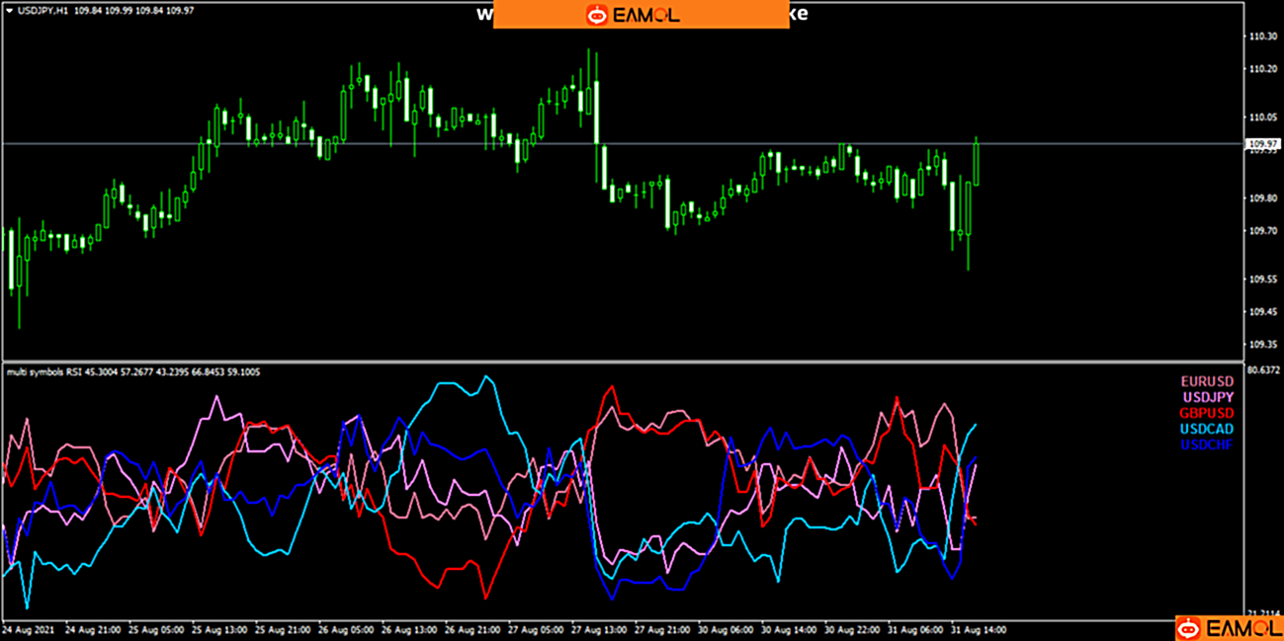
Task: Select the GBPUSD legend label
Action: [1207, 413]
